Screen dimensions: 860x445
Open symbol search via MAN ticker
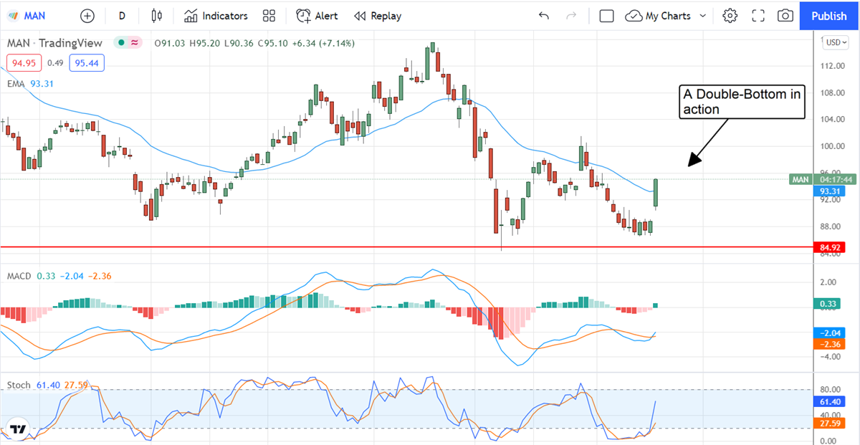[x=33, y=16]
